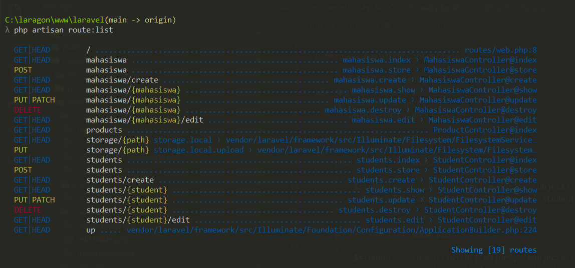Click the 'students.update' route name
The width and height of the screenshot is (575, 268).
point(381,200)
